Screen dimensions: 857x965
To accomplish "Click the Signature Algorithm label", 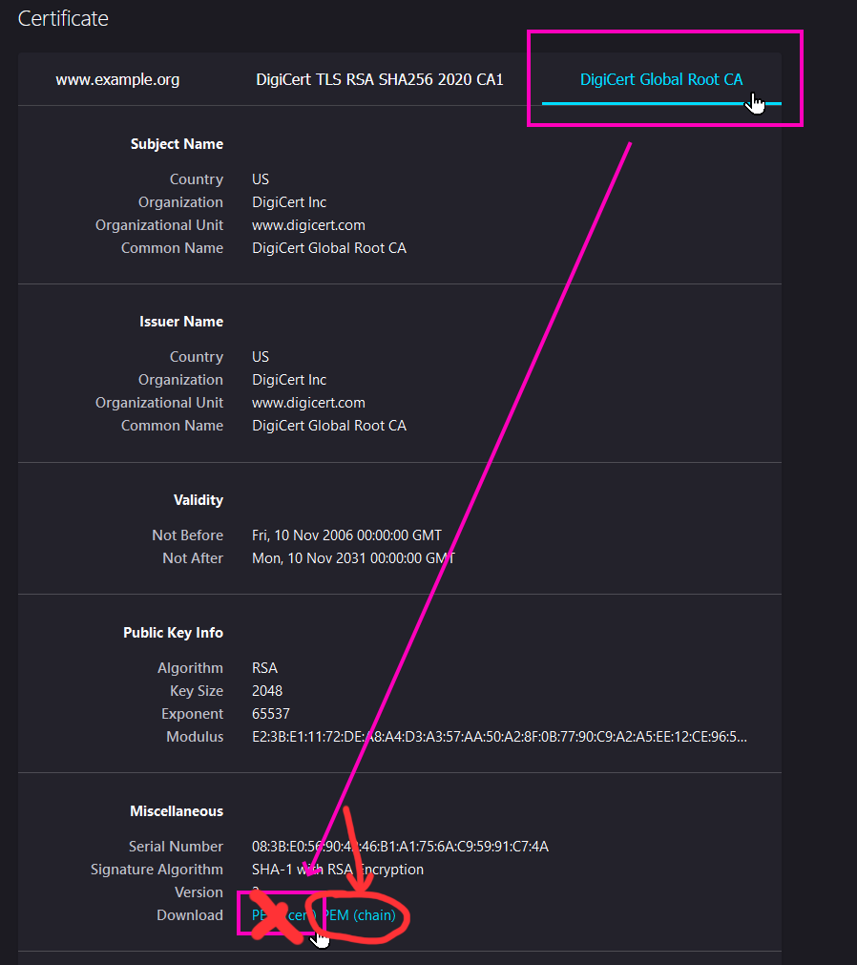I will coord(157,869).
